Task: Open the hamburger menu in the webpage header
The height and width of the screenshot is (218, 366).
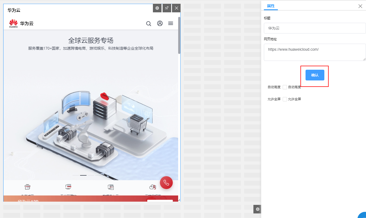Action: (171, 23)
